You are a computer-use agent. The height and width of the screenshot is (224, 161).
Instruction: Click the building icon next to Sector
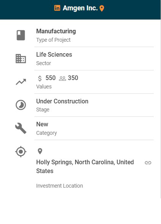[21, 59]
